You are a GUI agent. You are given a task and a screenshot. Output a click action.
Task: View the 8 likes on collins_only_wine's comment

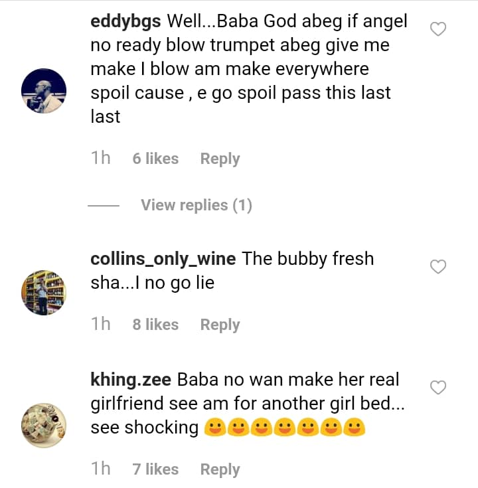tap(155, 325)
